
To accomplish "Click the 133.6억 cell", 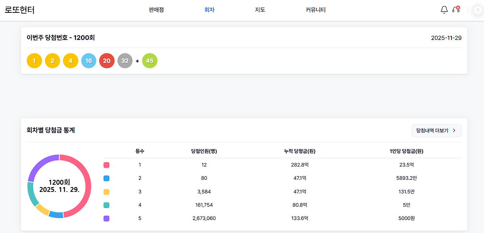I will [x=300, y=218].
